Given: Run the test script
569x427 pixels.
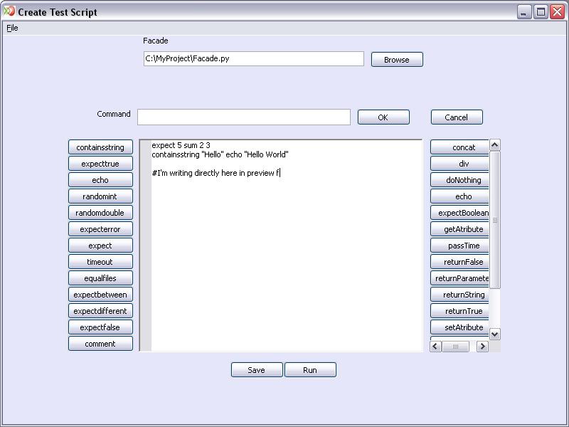Looking at the screenshot, I should pos(310,370).
